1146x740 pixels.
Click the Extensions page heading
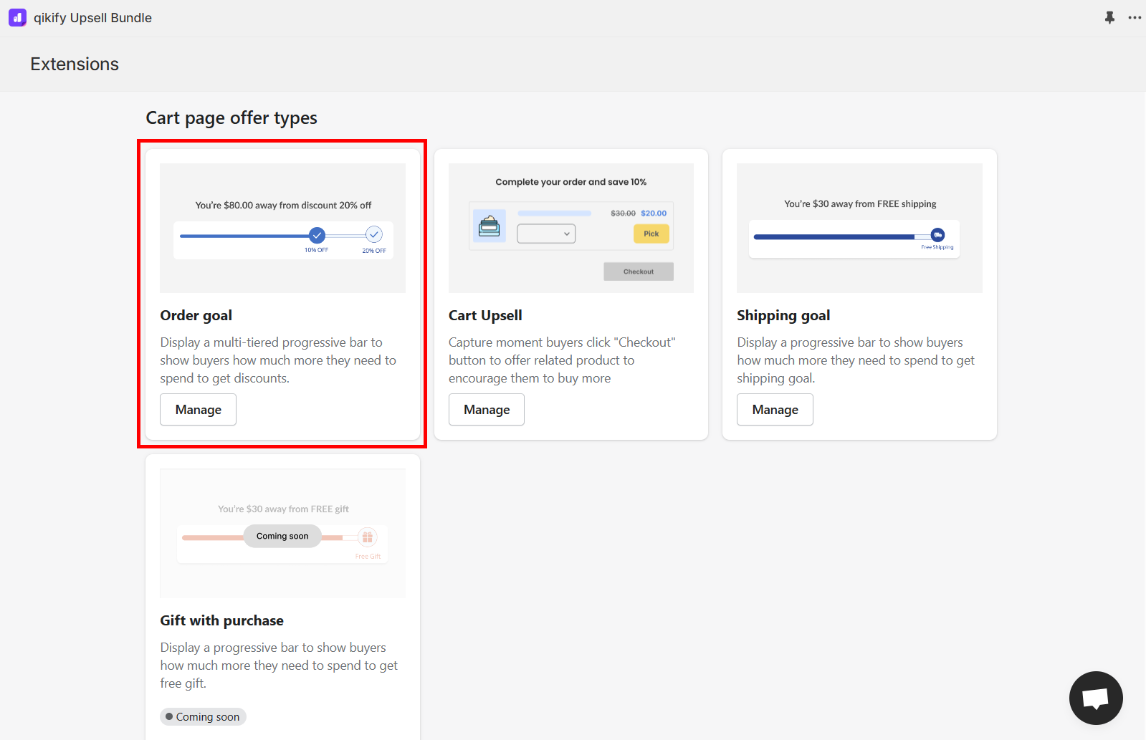point(75,64)
